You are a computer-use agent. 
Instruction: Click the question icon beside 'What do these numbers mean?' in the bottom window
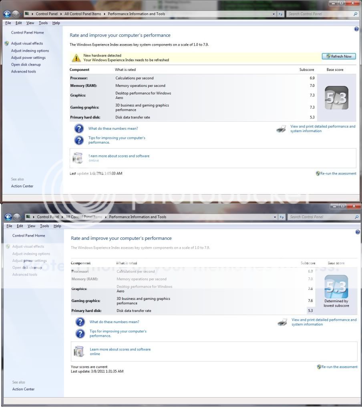pos(80,322)
